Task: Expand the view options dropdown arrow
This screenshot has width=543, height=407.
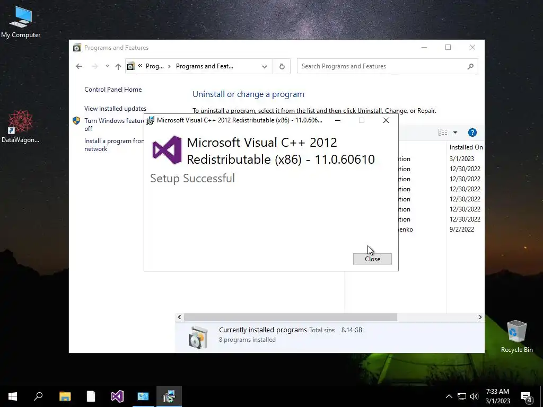Action: [455, 132]
